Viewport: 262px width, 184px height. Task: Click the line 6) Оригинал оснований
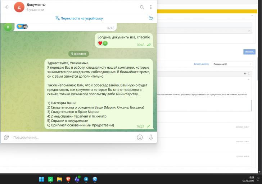tap(81, 125)
